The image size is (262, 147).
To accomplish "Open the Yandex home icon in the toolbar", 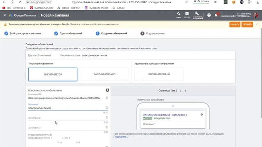I will click(12, 2).
